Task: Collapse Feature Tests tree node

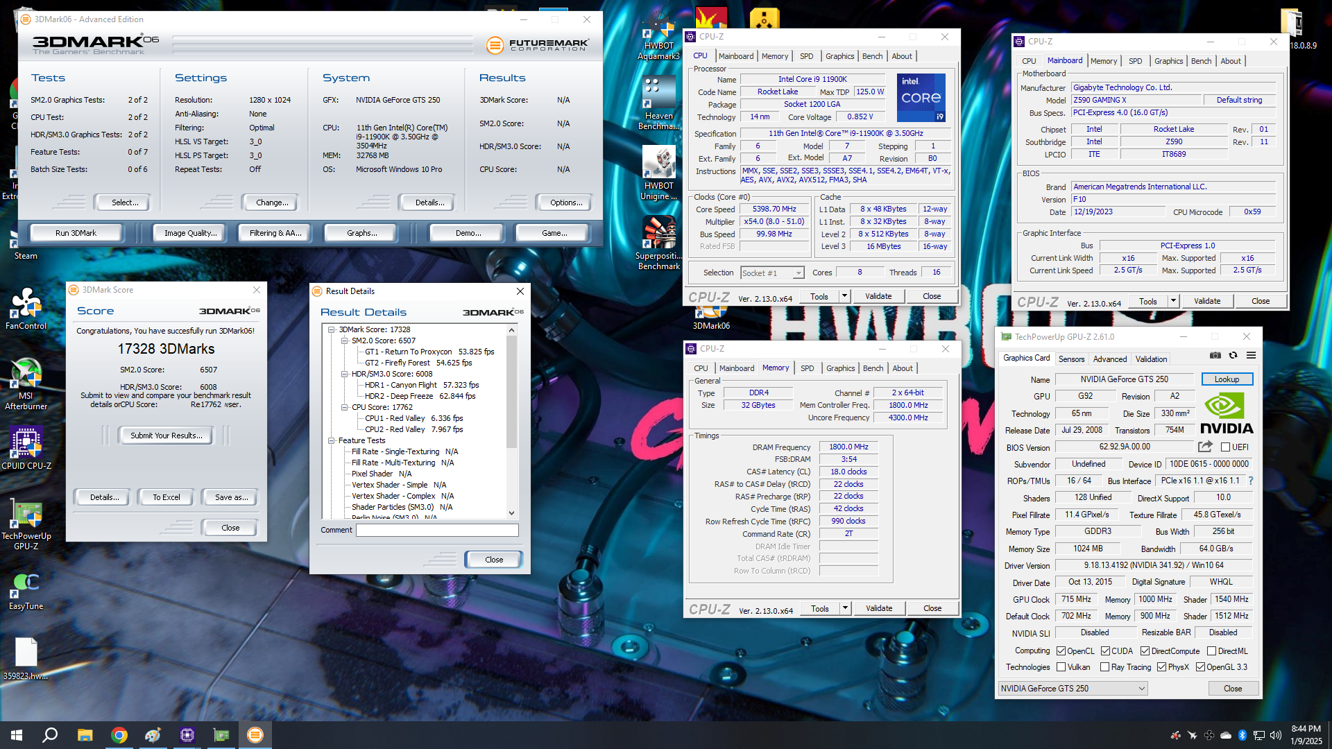Action: tap(332, 440)
